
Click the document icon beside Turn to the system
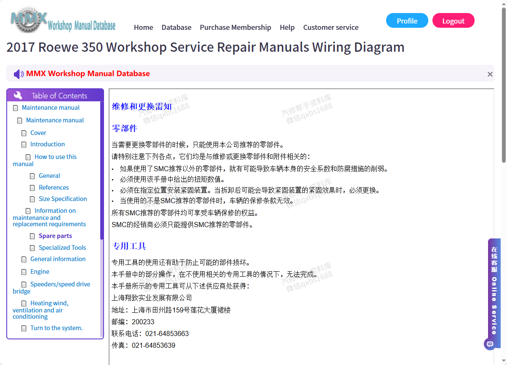pos(24,328)
